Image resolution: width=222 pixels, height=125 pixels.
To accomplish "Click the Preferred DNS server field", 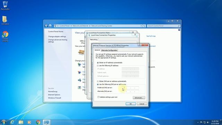I will [x=130, y=88].
